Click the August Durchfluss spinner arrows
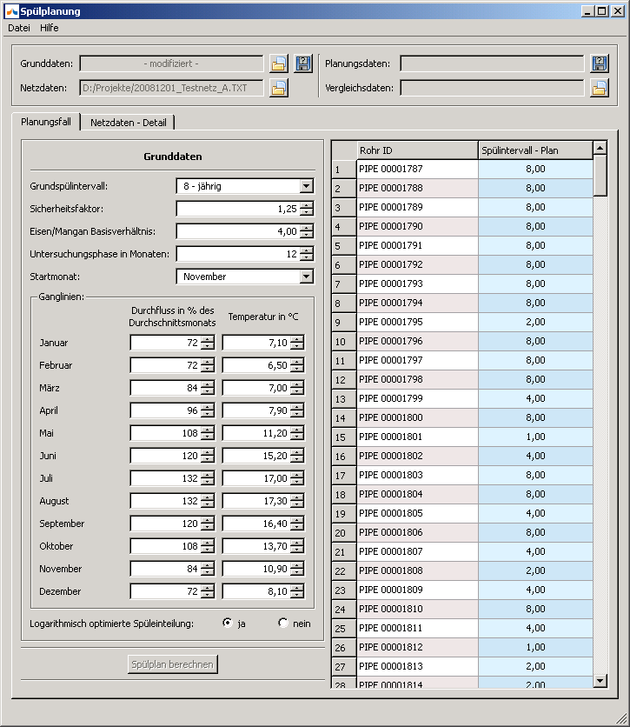 [208, 501]
